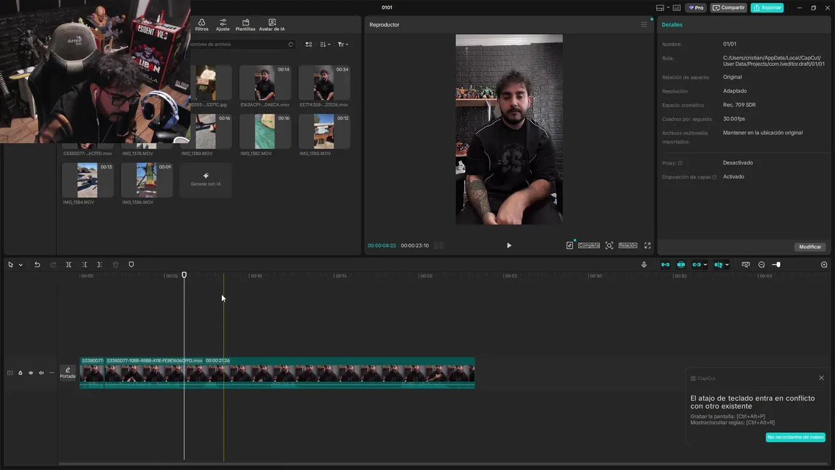
Task: Toggle the main track magnet
Action: pyautogui.click(x=665, y=264)
